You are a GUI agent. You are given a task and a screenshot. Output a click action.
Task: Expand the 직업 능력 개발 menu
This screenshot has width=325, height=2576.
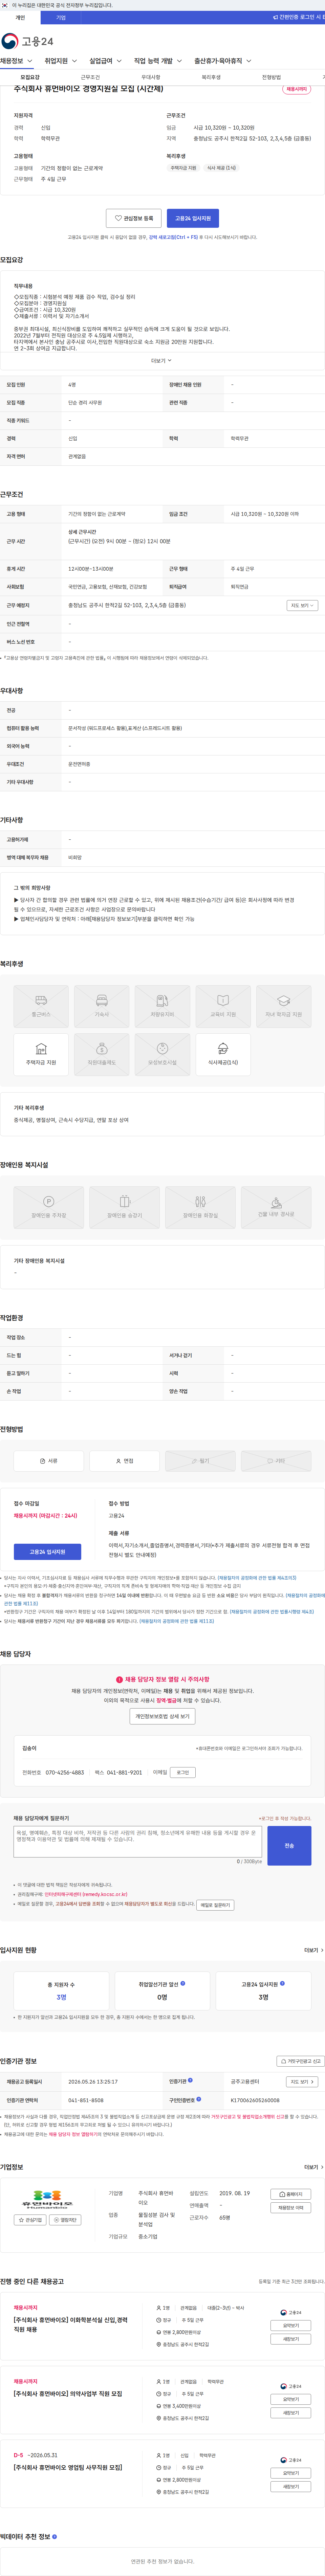(x=158, y=61)
